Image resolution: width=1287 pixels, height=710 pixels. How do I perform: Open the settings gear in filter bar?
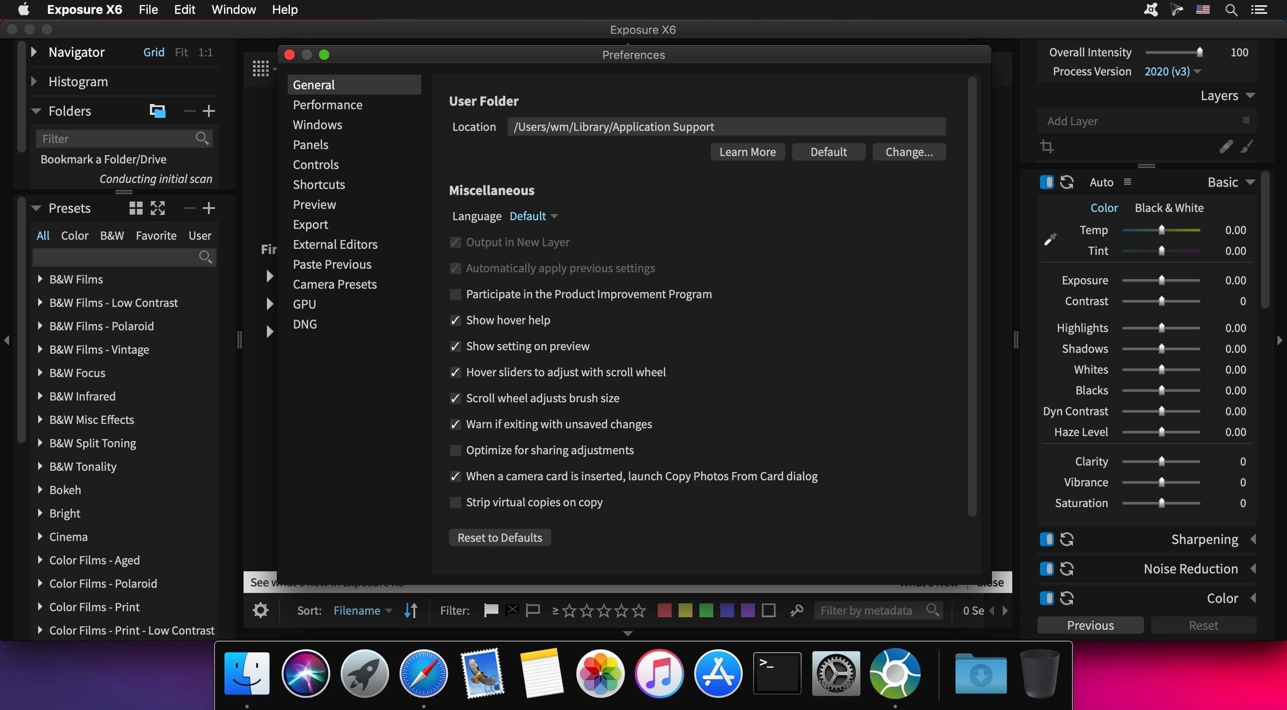(x=260, y=610)
